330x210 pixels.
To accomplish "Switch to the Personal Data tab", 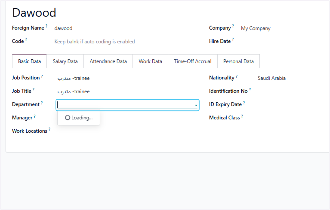I will pos(238,61).
